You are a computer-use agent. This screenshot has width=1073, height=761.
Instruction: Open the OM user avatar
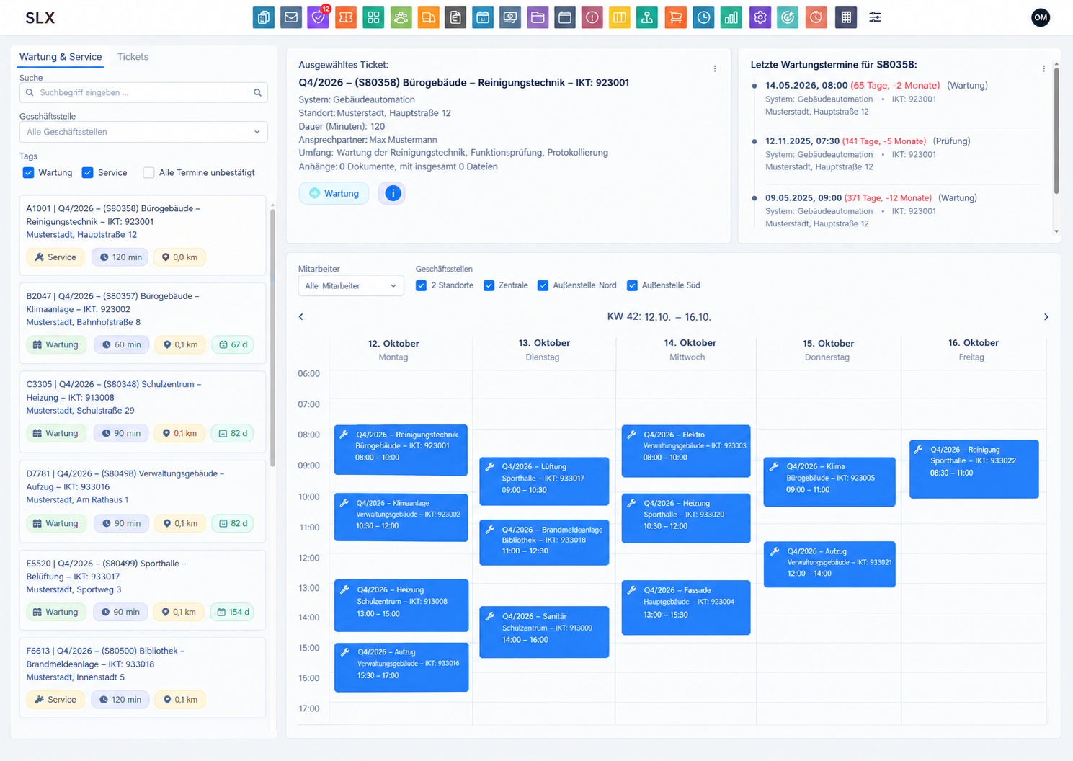pos(1041,17)
